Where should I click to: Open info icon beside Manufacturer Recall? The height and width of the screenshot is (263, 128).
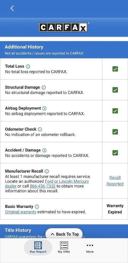pos(47,171)
